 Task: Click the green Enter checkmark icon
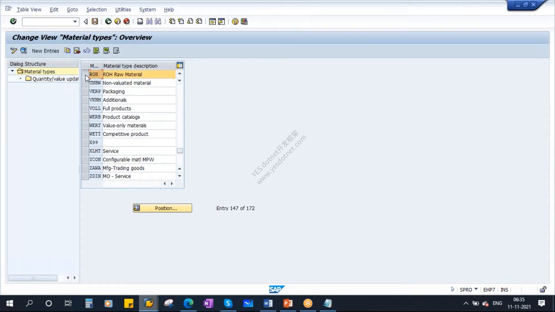pos(13,21)
